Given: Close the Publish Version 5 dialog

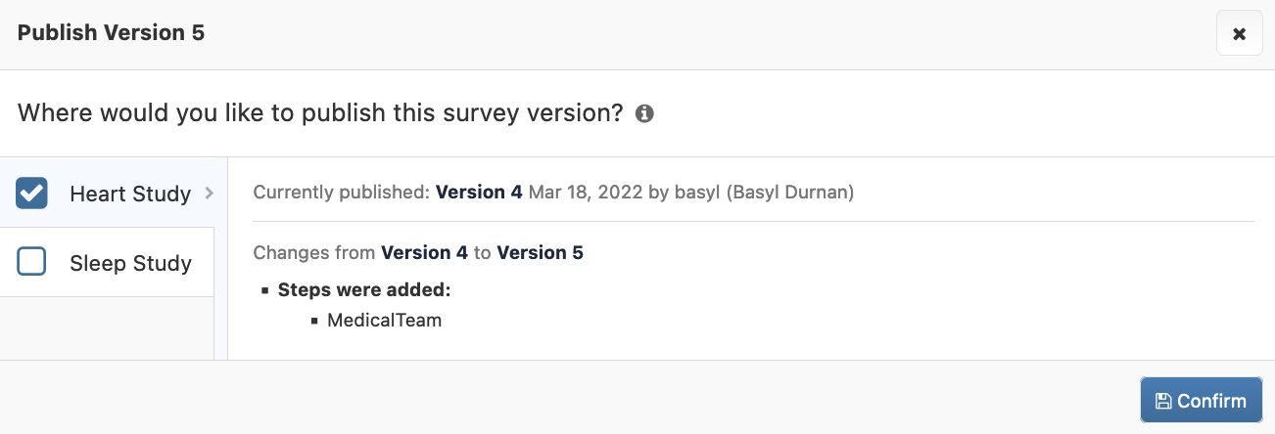Looking at the screenshot, I should click(1239, 34).
